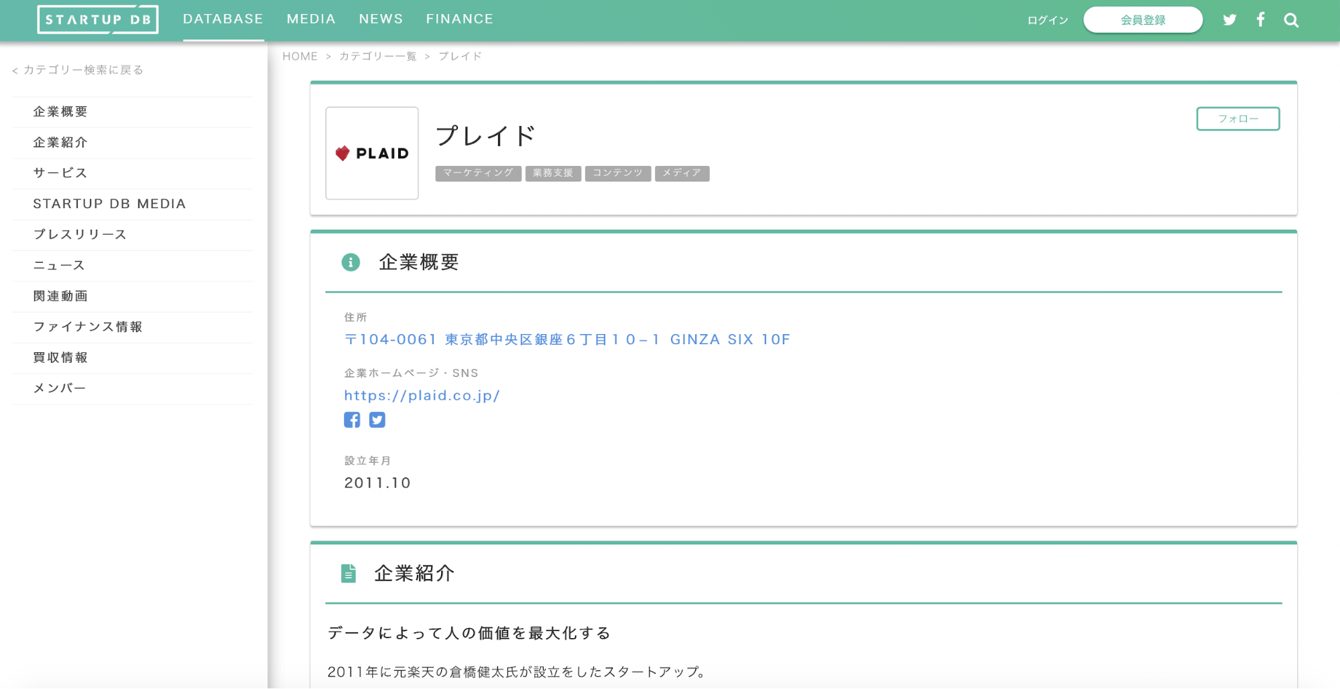Open the FINANCE nav tab
The width and height of the screenshot is (1340, 689).
click(x=460, y=19)
